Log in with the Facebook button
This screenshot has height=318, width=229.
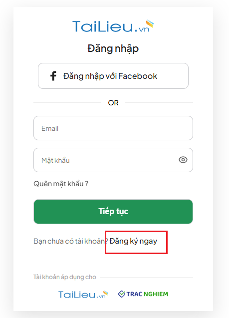[113, 76]
